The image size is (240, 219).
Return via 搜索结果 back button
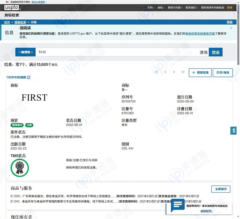200,73
